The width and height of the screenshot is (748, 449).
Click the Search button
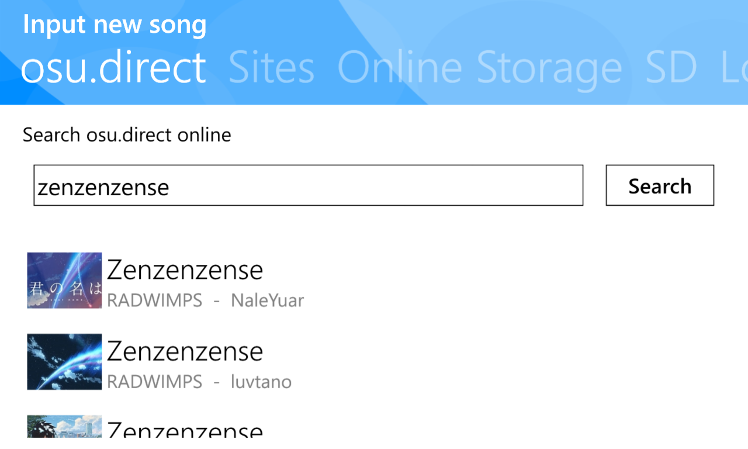pyautogui.click(x=660, y=185)
